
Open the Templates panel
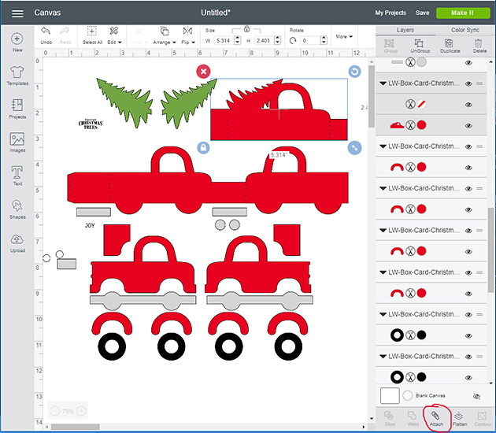[17, 76]
